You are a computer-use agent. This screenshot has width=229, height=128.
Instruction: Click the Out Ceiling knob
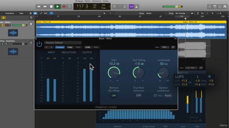point(139,73)
